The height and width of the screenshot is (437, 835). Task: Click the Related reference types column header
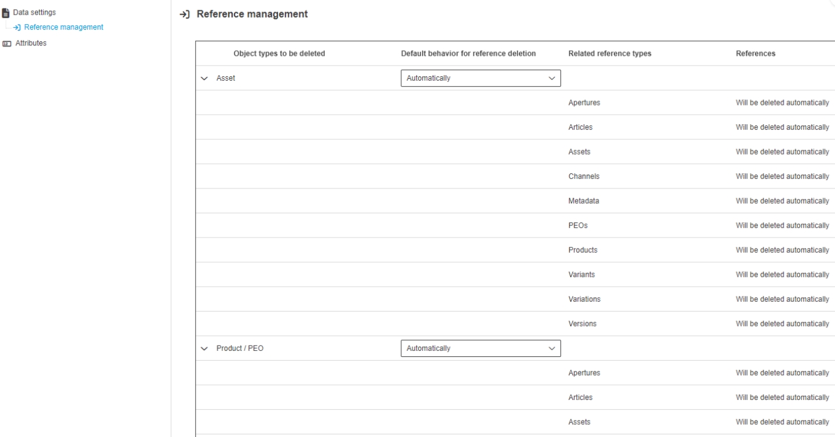(610, 54)
